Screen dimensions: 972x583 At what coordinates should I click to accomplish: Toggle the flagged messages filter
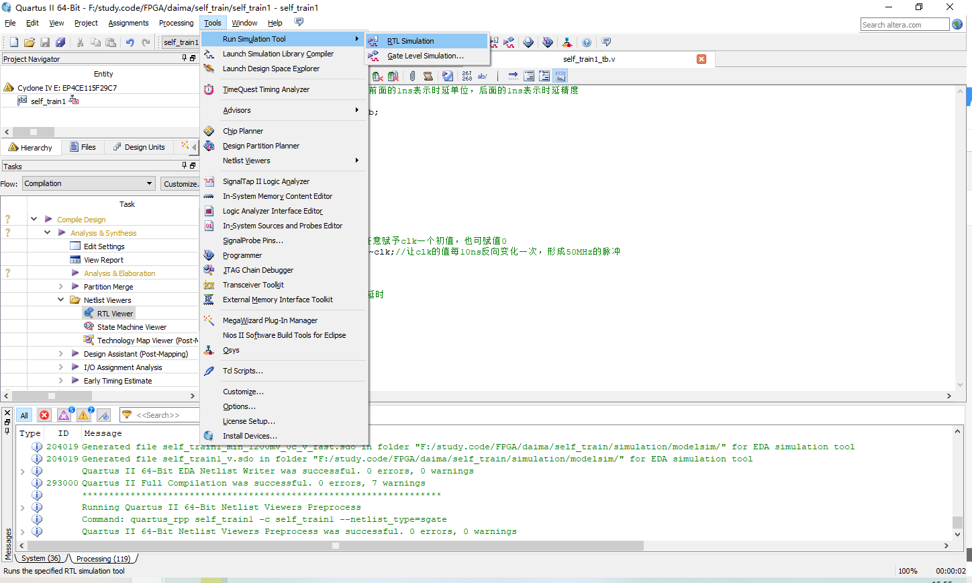click(x=103, y=415)
